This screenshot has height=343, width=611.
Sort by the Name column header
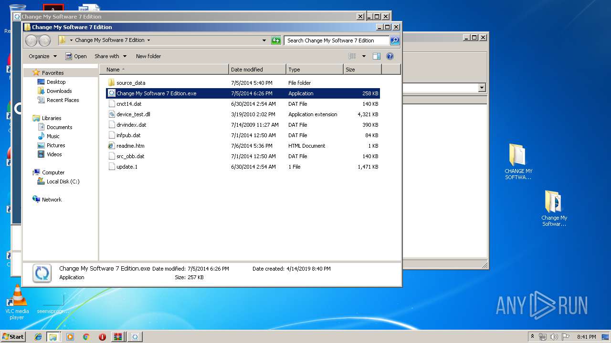(x=164, y=70)
